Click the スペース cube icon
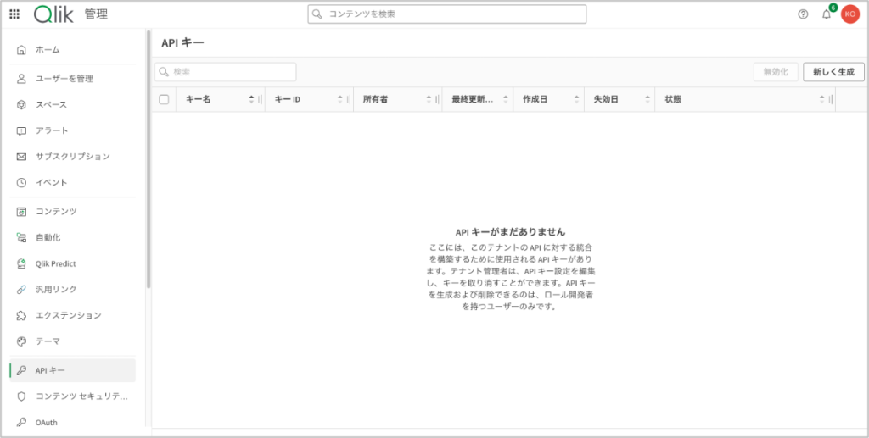 click(22, 104)
